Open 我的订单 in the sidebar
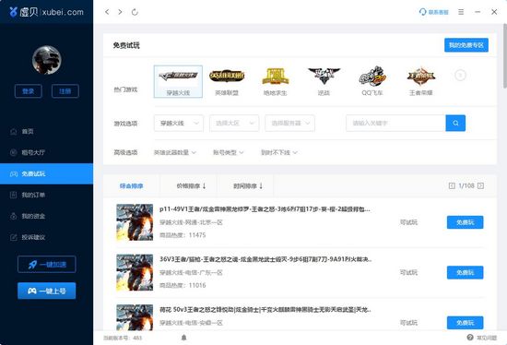507x345 pixels. coord(47,195)
